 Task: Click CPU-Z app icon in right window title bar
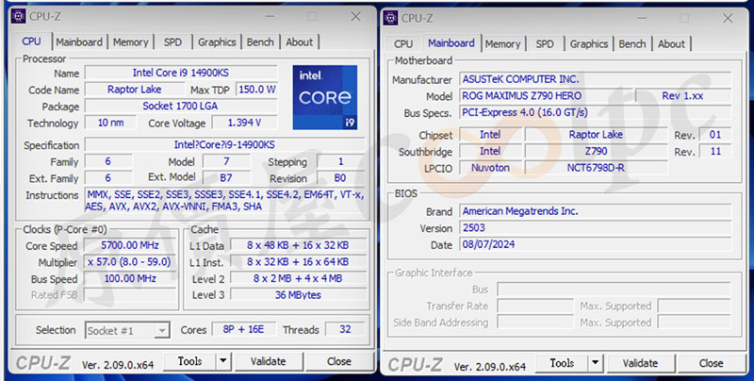[x=390, y=18]
